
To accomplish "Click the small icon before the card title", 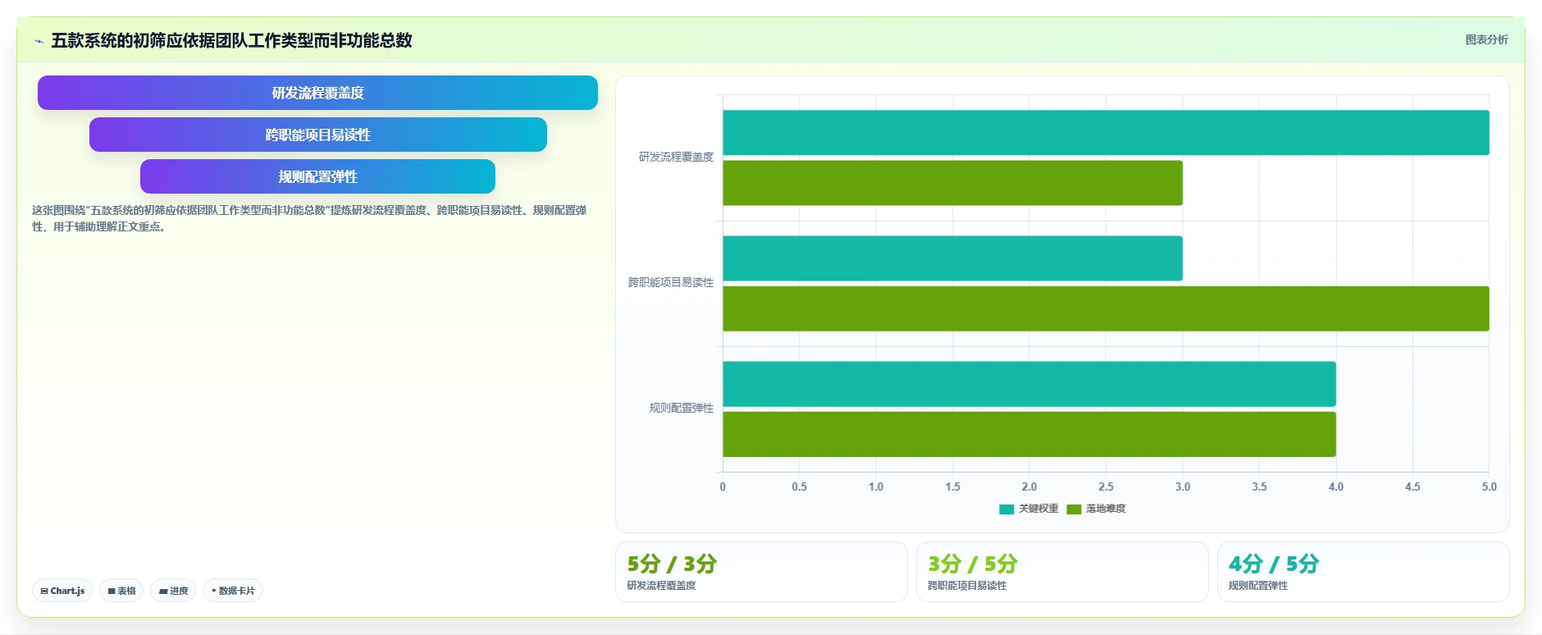I will [x=39, y=41].
